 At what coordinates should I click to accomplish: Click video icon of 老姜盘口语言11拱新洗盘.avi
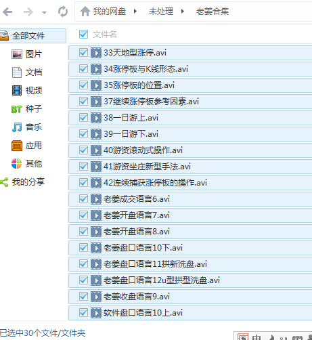pyautogui.click(x=96, y=264)
